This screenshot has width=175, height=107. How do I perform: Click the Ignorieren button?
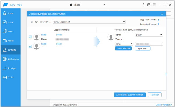pyautogui.click(x=143, y=48)
